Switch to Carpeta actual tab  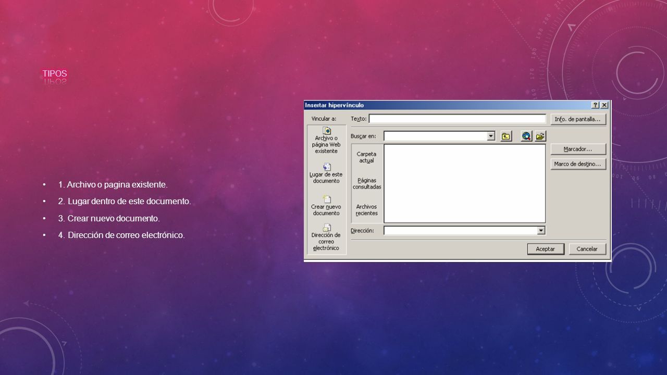click(367, 157)
